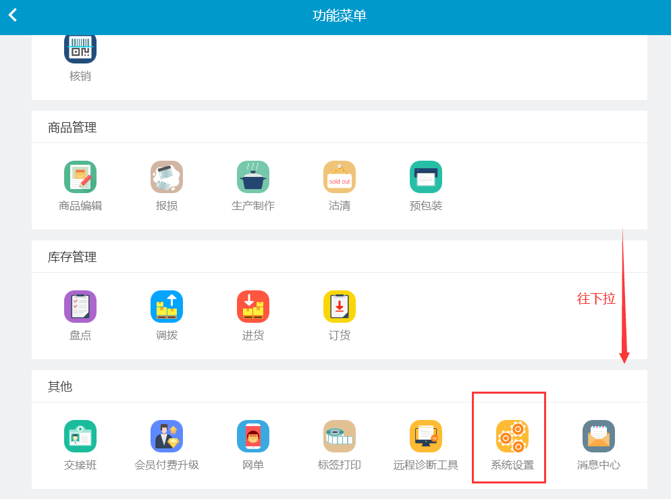
Task: Click the 其他 section heading
Action: pyautogui.click(x=60, y=386)
